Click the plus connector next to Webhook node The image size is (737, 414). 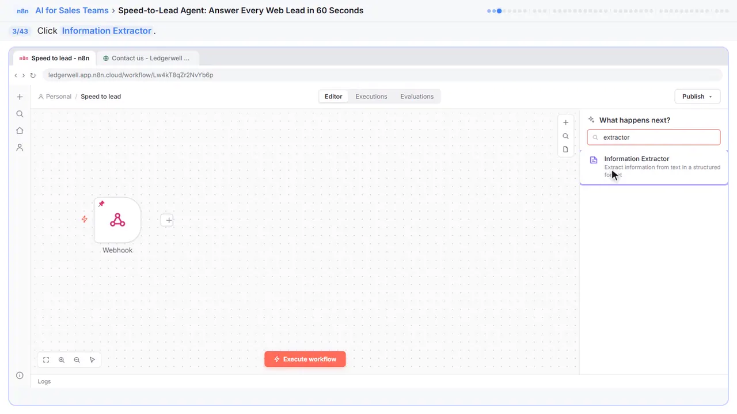(x=167, y=220)
